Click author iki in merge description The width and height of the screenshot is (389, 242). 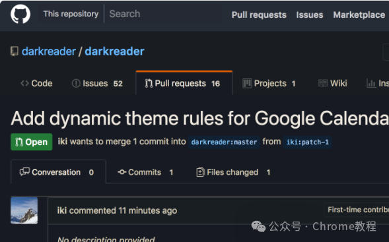point(63,141)
